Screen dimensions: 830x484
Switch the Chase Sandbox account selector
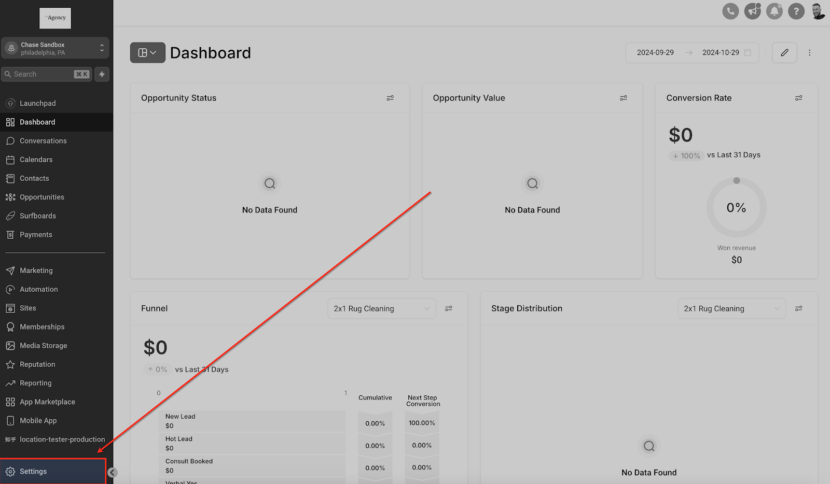tap(55, 48)
